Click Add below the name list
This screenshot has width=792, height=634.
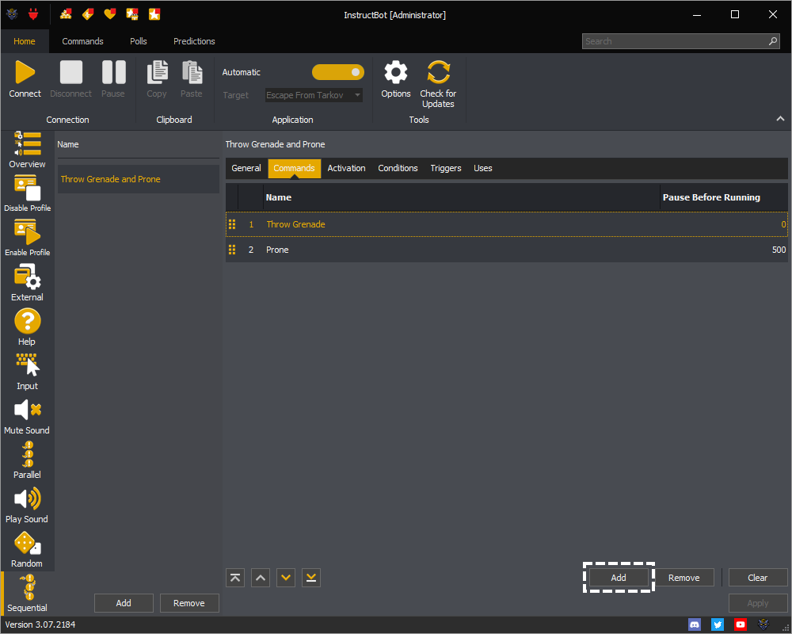[x=124, y=603]
